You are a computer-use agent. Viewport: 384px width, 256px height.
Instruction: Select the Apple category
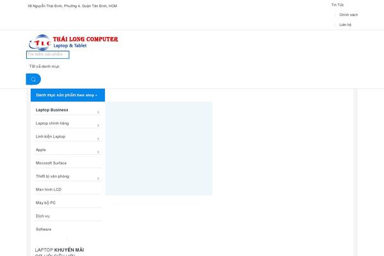41,150
